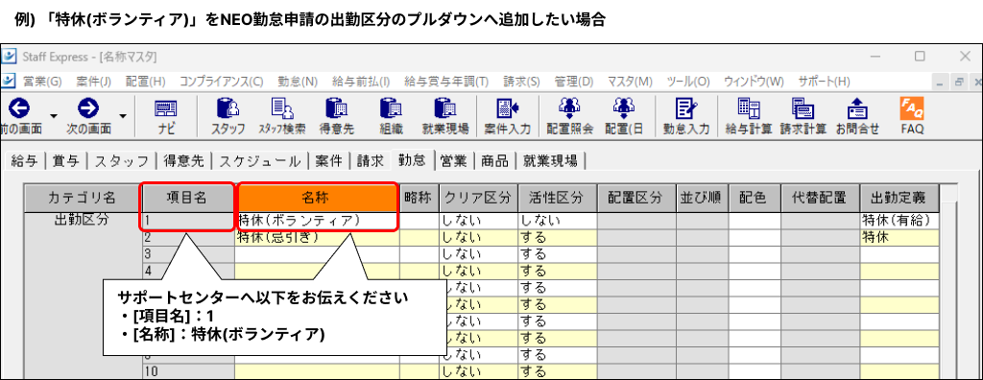
Task: Click the 配色 column header
Action: [x=755, y=198]
